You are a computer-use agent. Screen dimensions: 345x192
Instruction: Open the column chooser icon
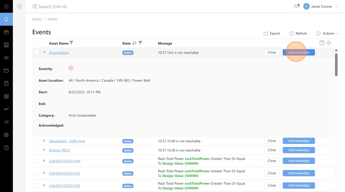[322, 43]
